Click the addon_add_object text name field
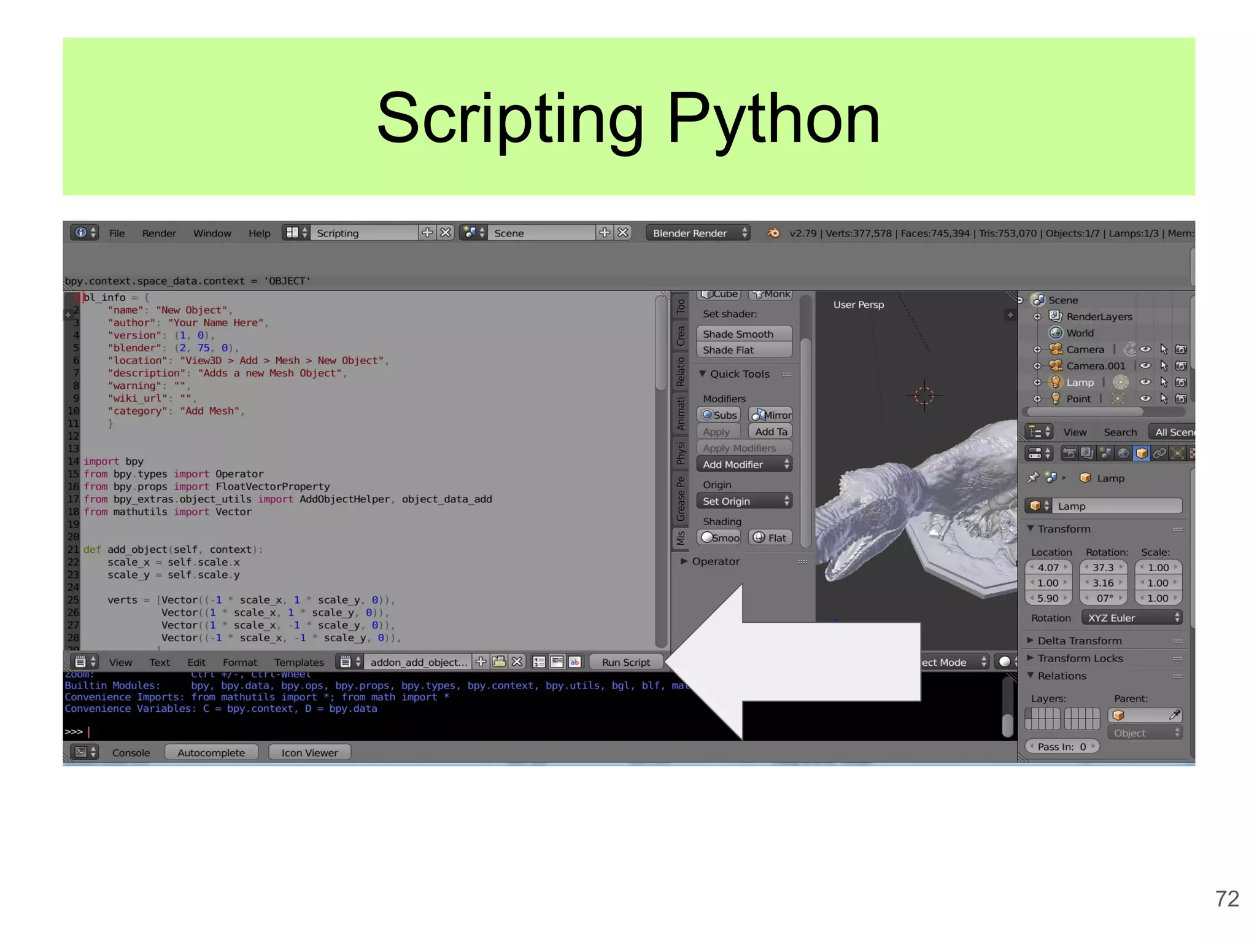 click(419, 661)
